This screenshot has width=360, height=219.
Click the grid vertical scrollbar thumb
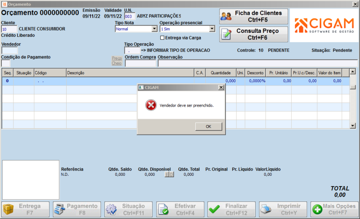tap(353, 87)
